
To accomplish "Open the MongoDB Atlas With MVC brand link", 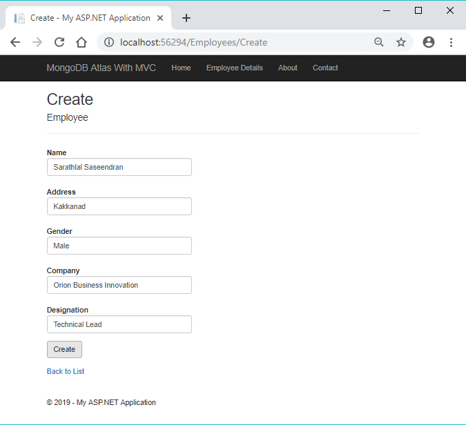I will (101, 68).
